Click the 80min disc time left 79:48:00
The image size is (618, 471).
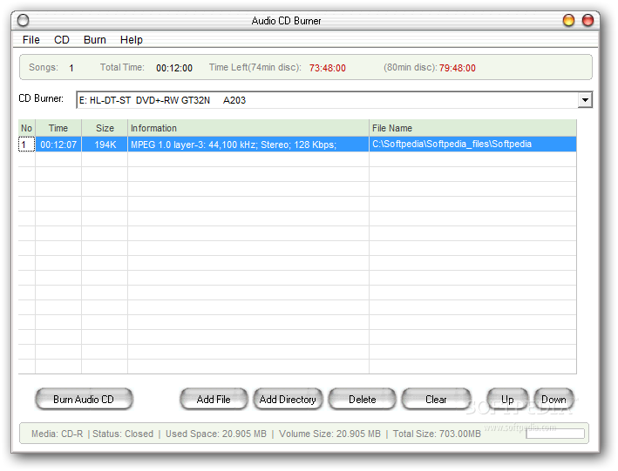458,68
